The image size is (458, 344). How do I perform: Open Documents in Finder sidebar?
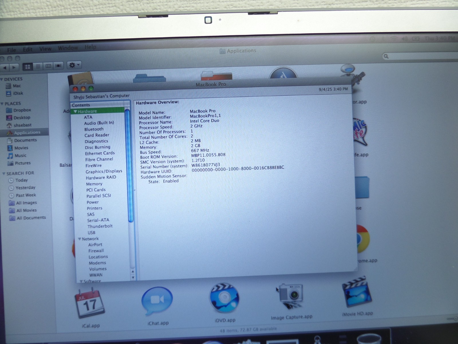(x=22, y=140)
